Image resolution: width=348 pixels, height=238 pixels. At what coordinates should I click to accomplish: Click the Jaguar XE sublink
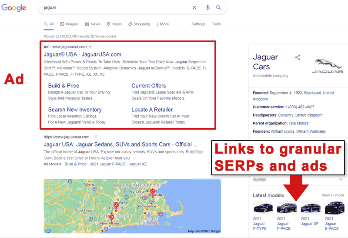[x=138, y=164]
